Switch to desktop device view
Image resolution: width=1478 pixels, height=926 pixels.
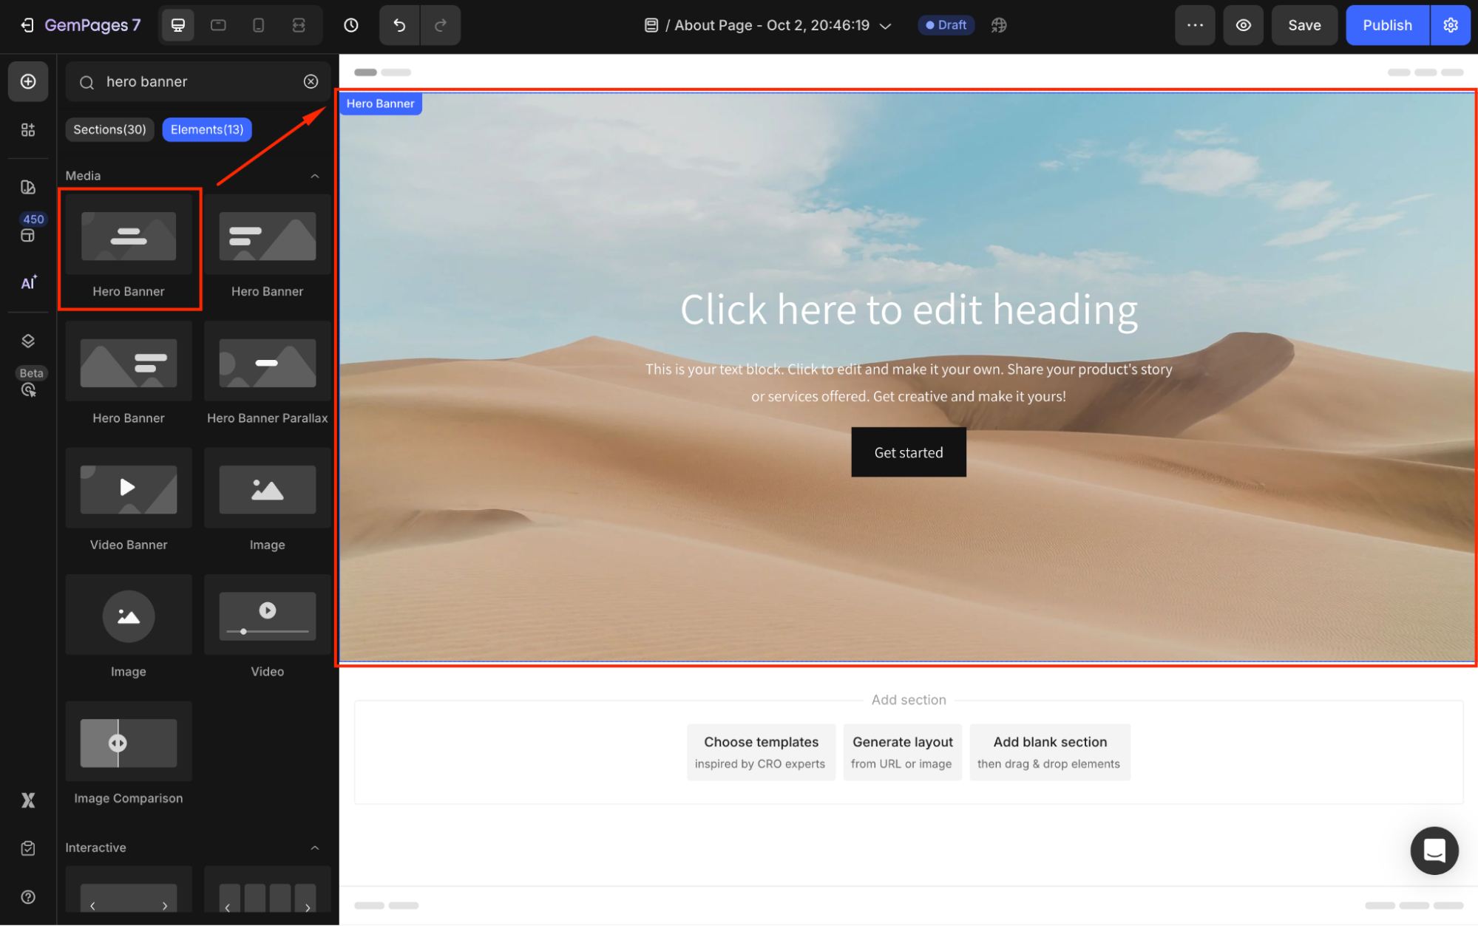click(178, 25)
